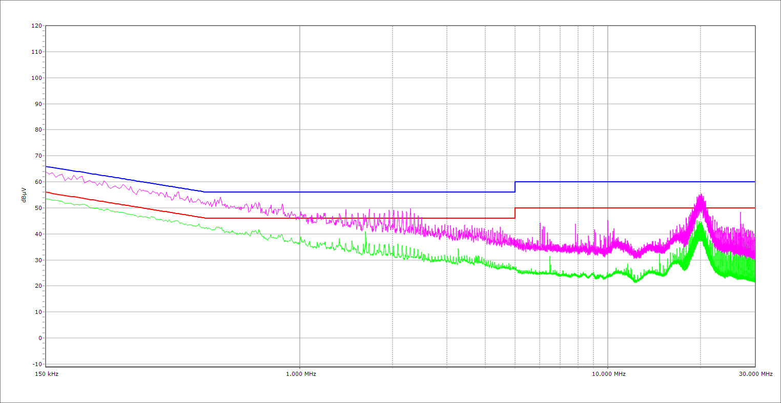Click the red limit line's bend where it flattens
Image resolution: width=781 pixels, height=403 pixels.
click(205, 218)
